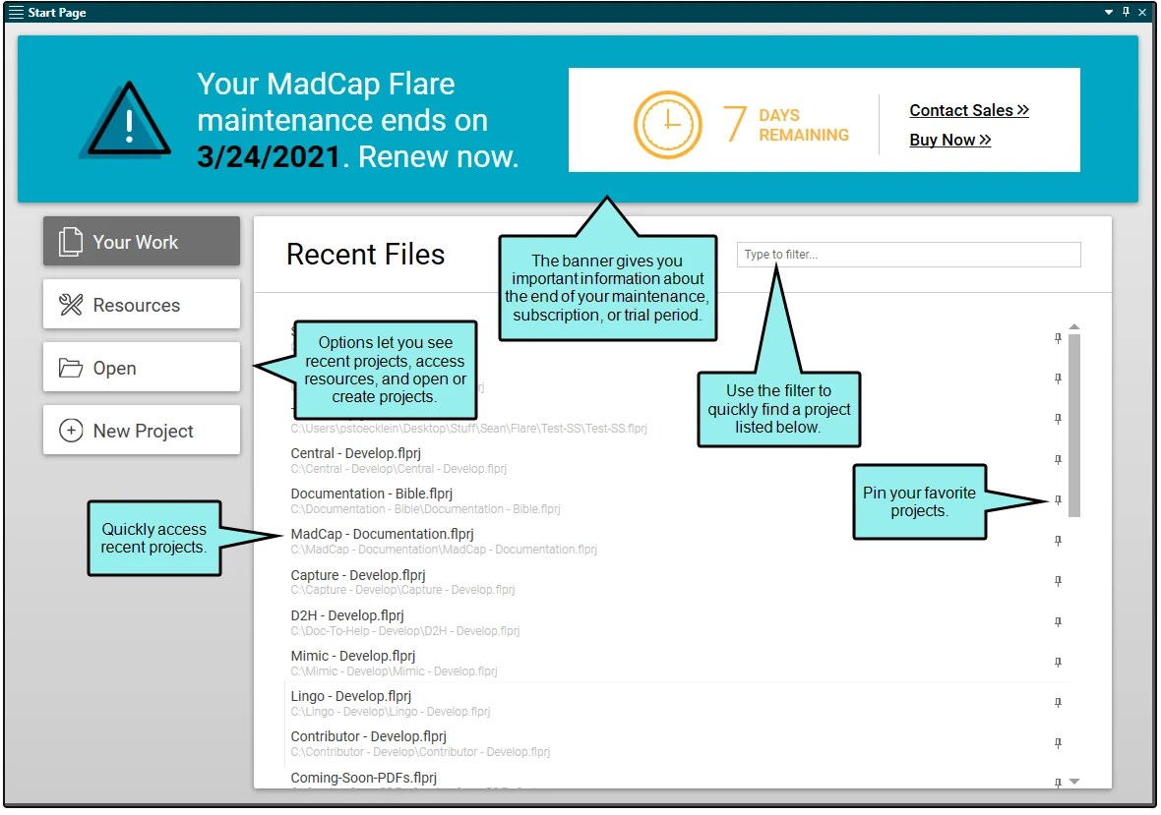Click the New Project plus icon
The image size is (1161, 815).
70,430
